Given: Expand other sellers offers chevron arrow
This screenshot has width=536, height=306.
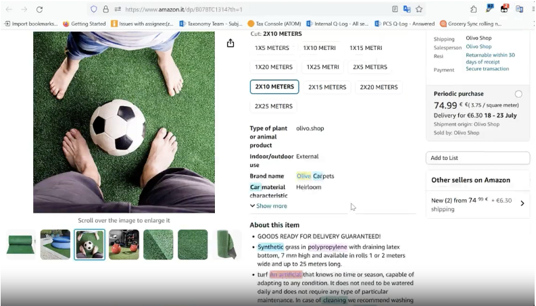Looking at the screenshot, I should (x=522, y=203).
